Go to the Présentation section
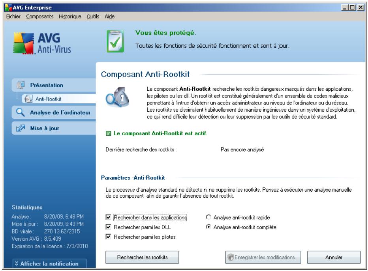 tap(54, 85)
